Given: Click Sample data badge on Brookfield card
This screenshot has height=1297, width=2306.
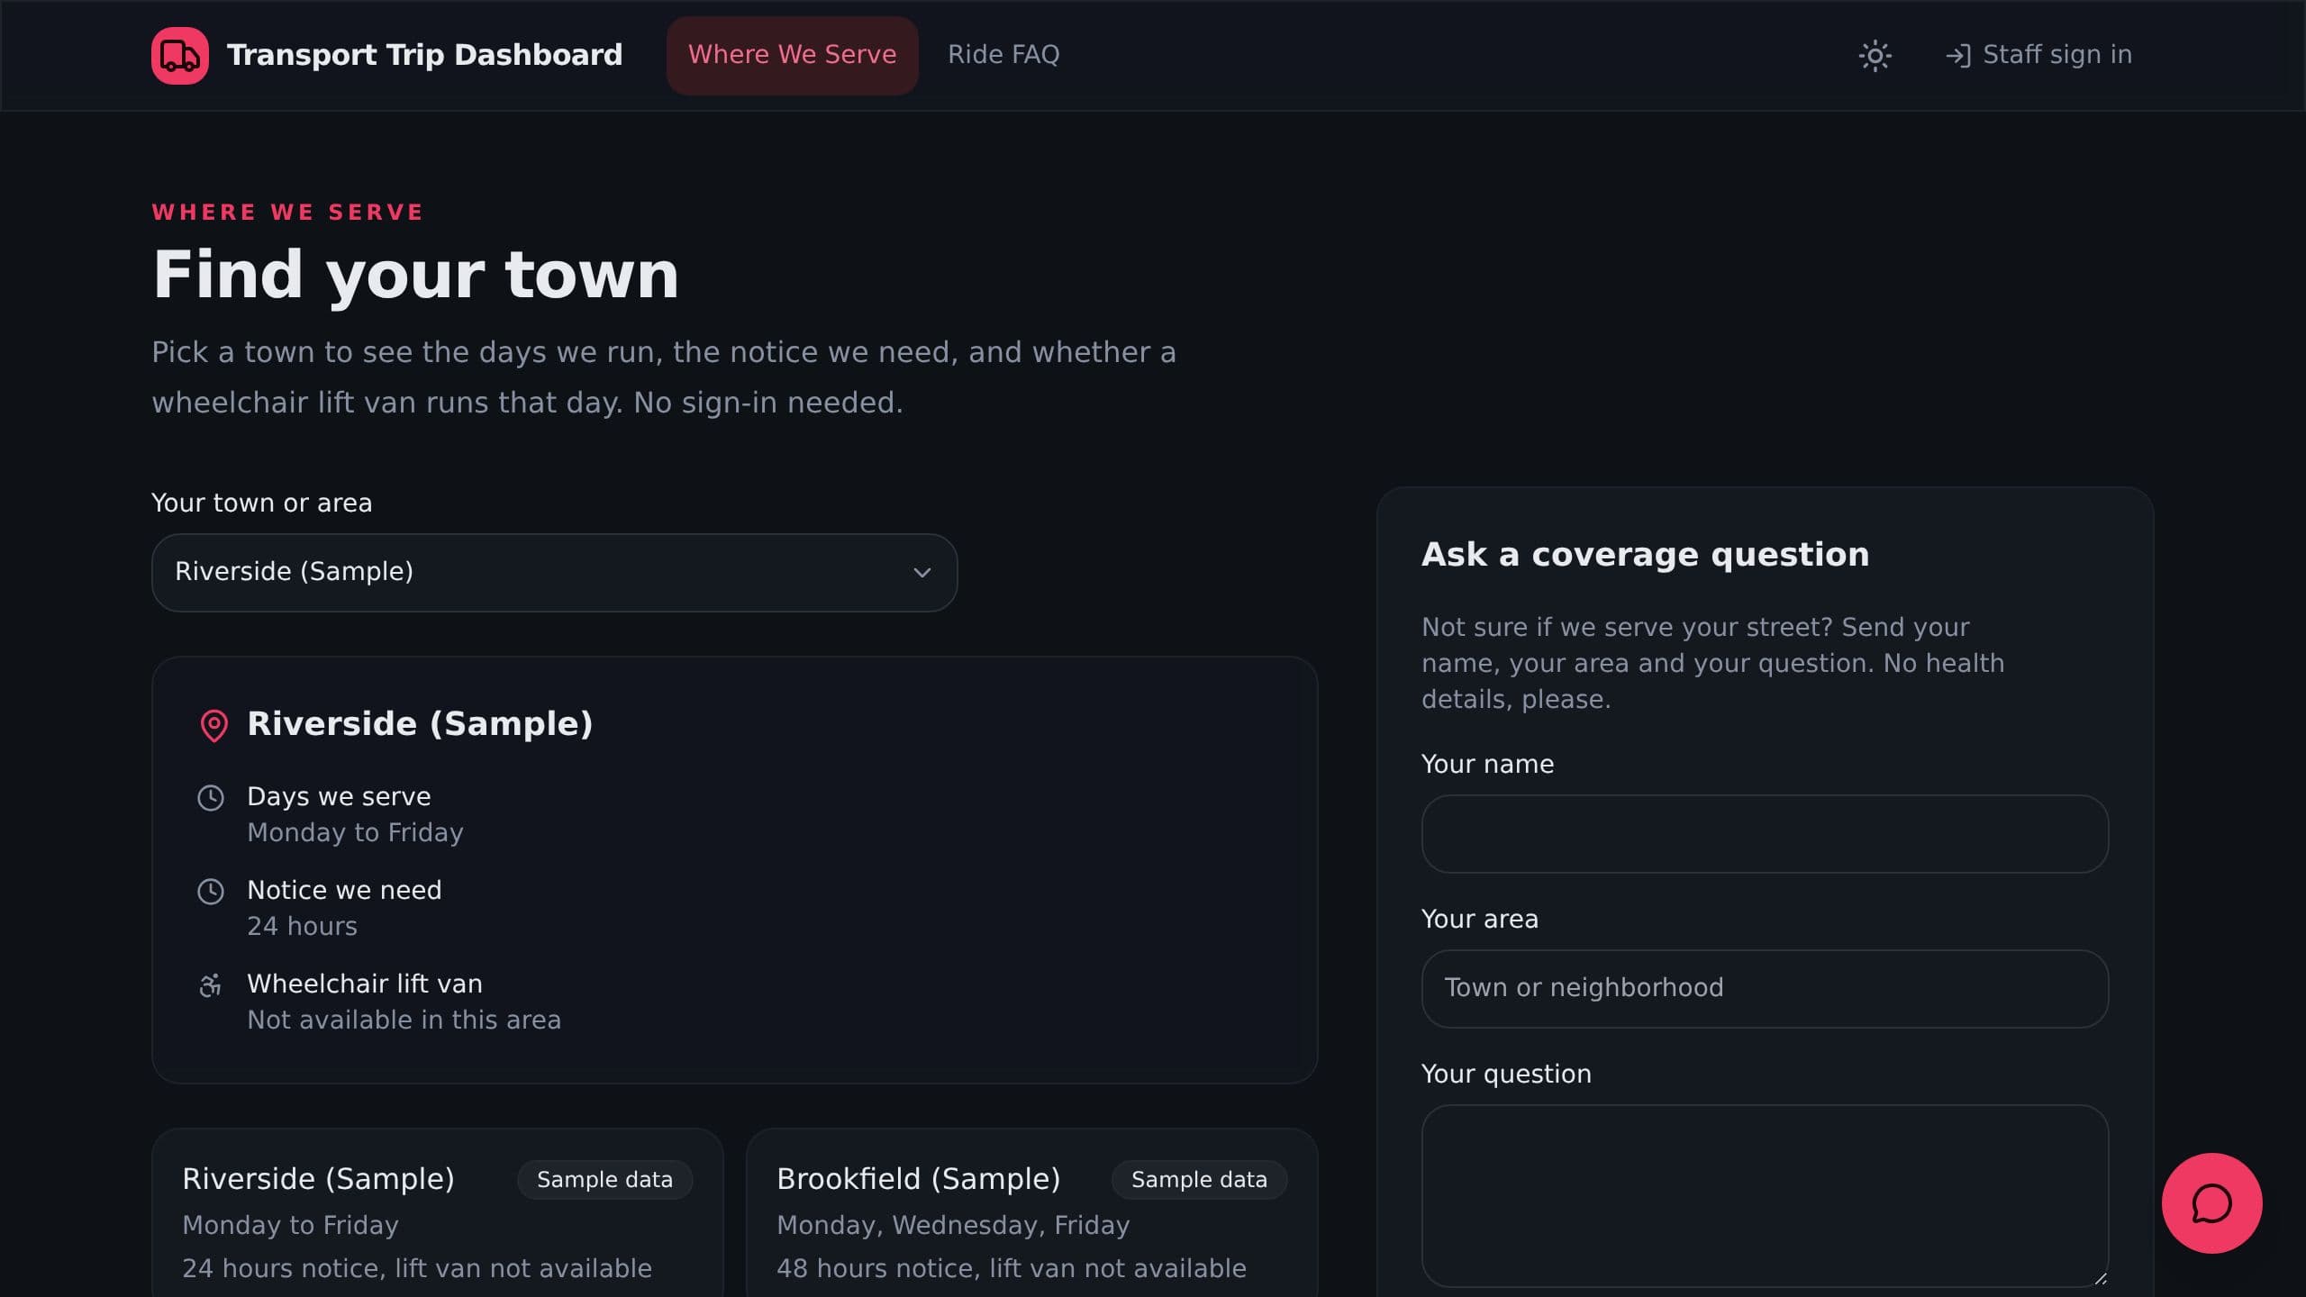Looking at the screenshot, I should coord(1199,1180).
